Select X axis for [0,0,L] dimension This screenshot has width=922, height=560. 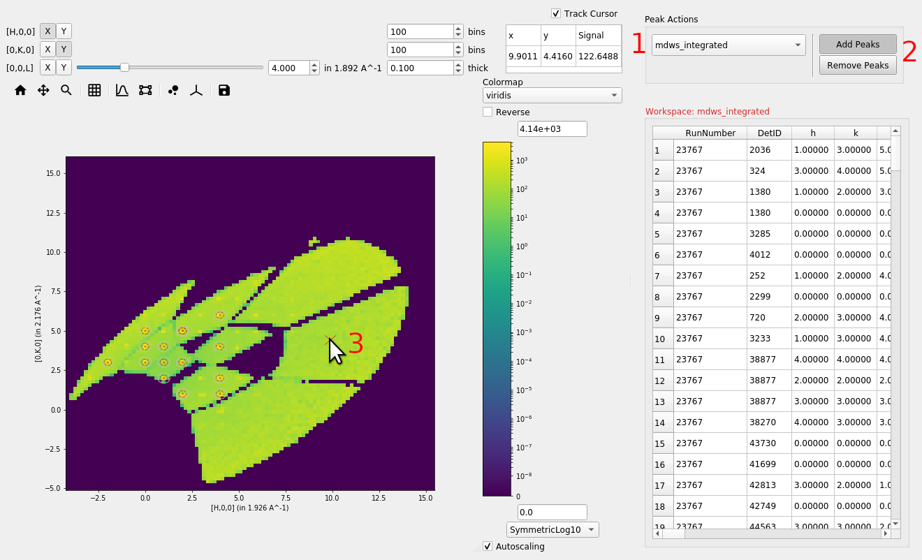coord(47,67)
